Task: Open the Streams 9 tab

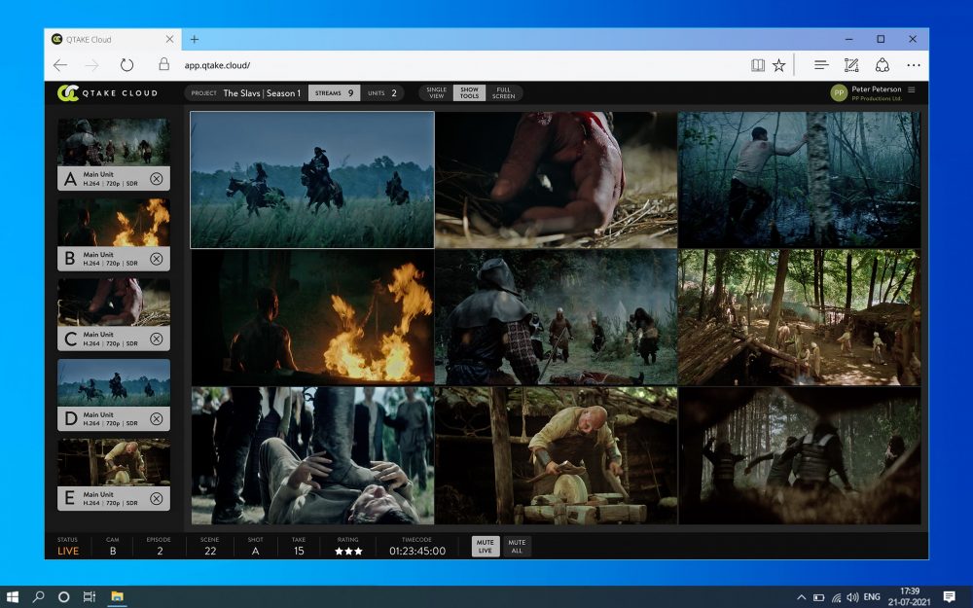Action: point(334,93)
